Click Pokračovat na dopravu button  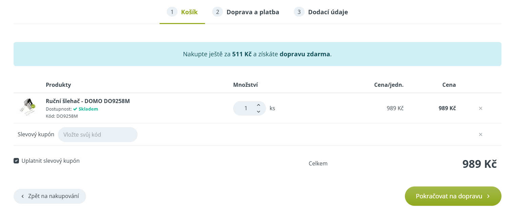point(453,196)
